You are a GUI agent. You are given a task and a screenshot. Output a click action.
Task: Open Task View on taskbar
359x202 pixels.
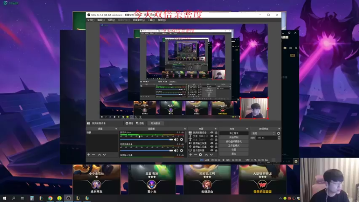(22, 198)
